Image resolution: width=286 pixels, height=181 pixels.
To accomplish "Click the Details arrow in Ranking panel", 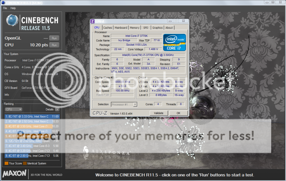I will click(57, 109).
